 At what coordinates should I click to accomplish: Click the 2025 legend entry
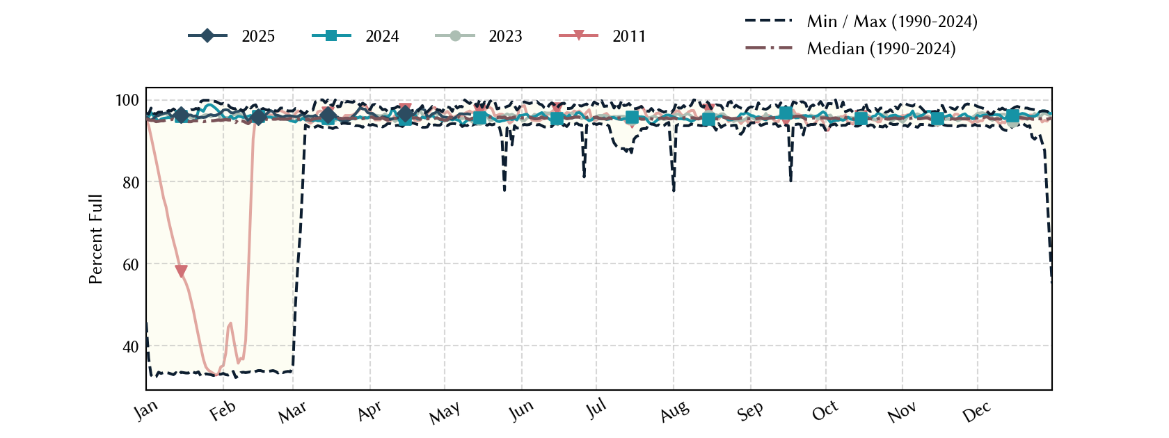[x=232, y=36]
